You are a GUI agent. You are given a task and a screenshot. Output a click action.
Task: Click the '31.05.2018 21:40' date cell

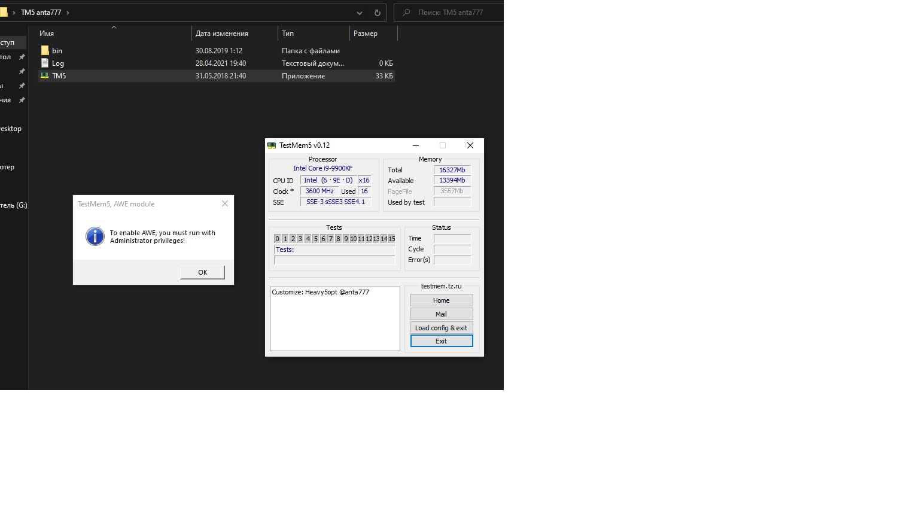pos(221,76)
